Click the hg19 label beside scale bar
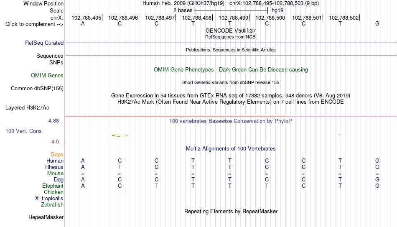Screen dimensions: 397x227 coord(277,10)
